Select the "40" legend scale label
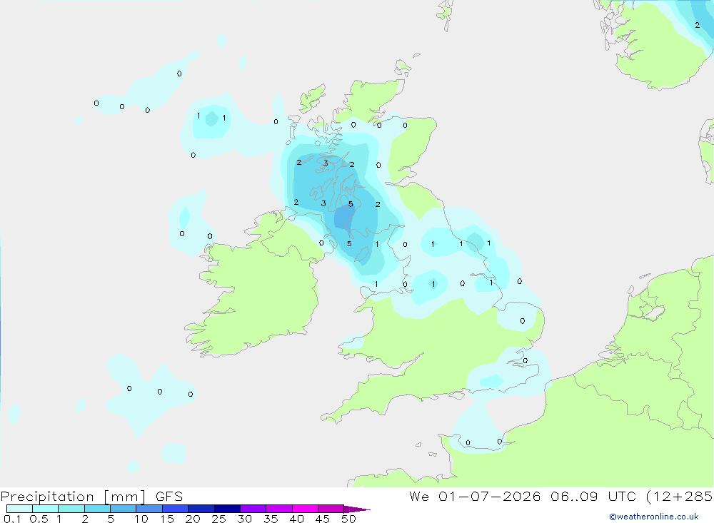 (296, 519)
